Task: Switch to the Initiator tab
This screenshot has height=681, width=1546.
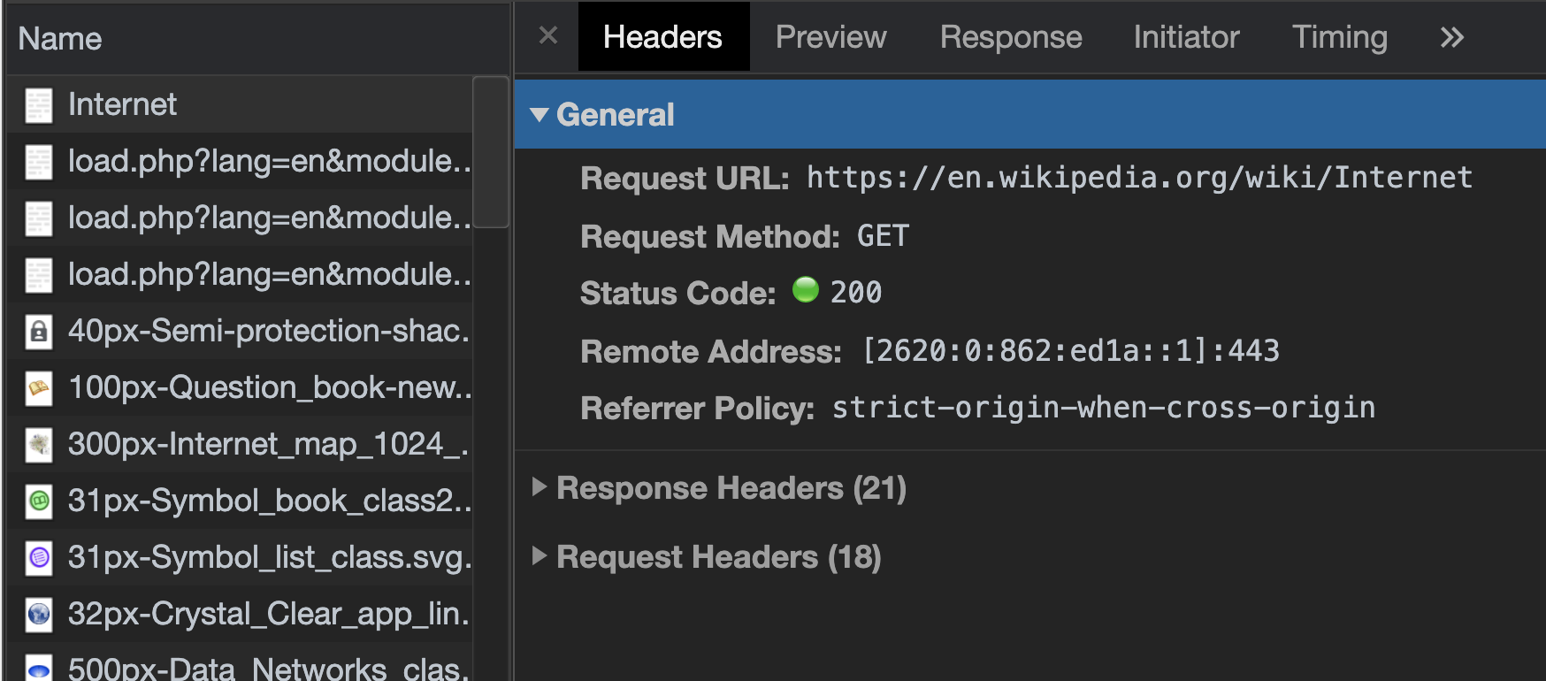Action: pyautogui.click(x=1185, y=37)
